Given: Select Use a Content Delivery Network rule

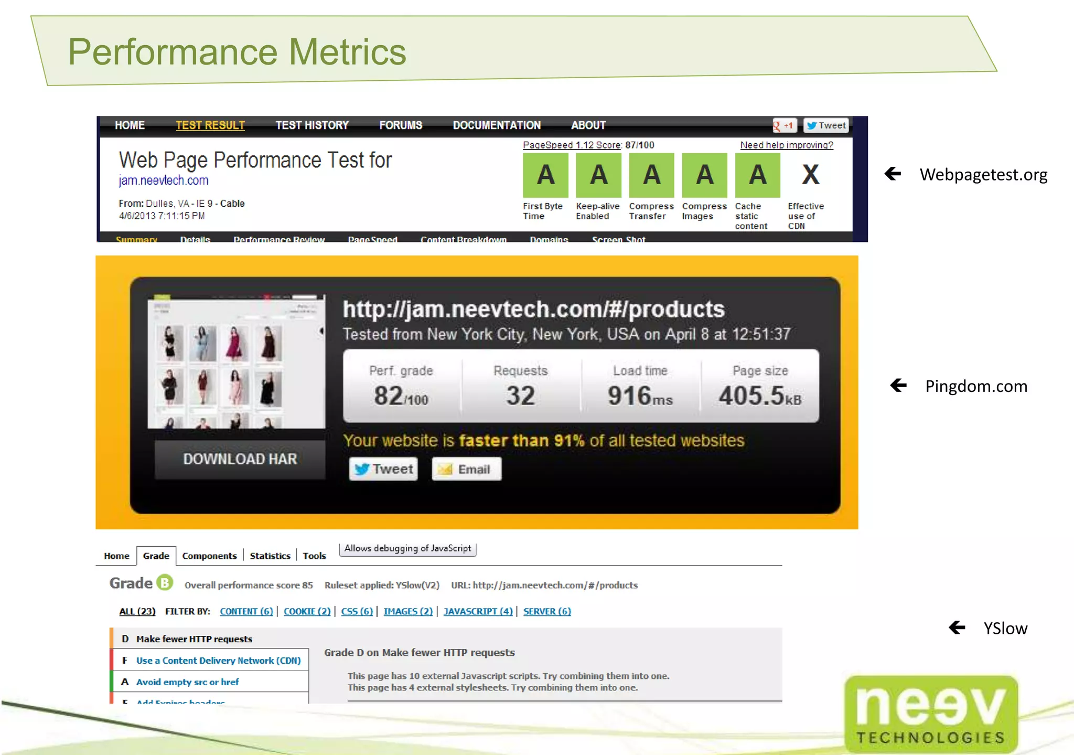Looking at the screenshot, I should click(x=218, y=661).
